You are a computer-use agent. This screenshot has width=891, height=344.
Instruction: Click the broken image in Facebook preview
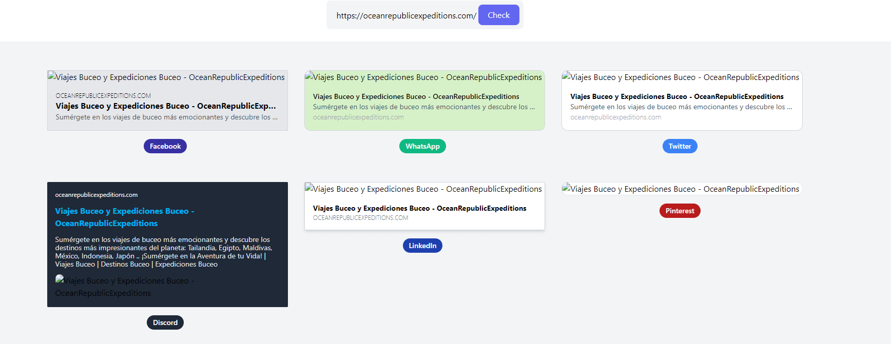coord(167,77)
